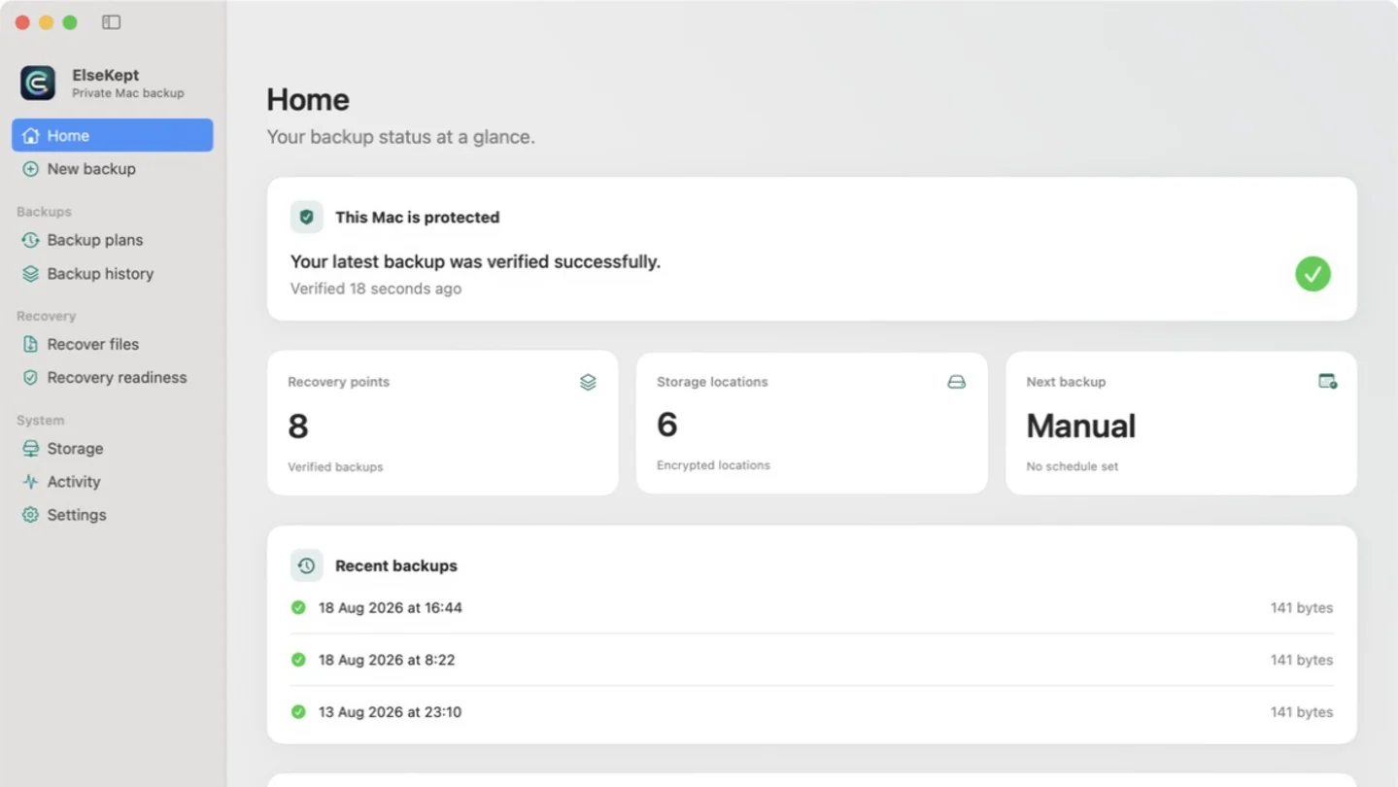Click the Home house icon

(31, 136)
